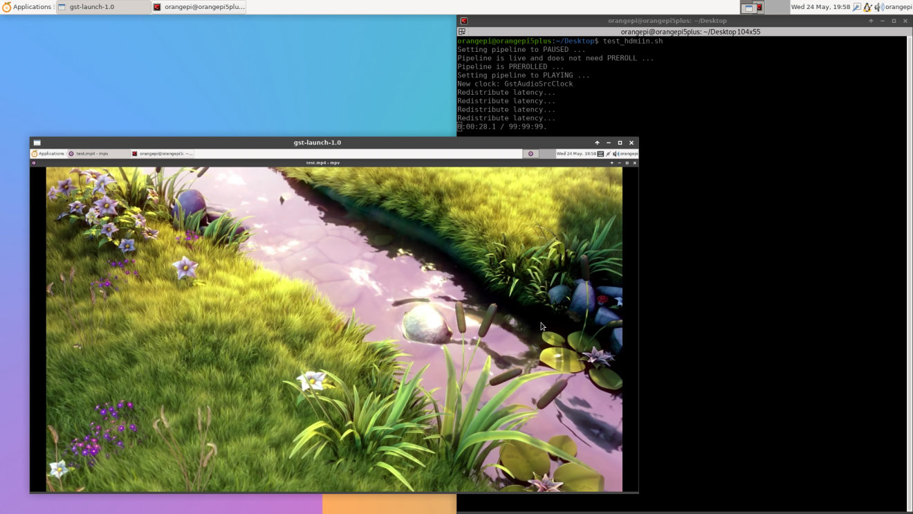
Task: Shade the terminal window with the up arrow
Action: (871, 21)
